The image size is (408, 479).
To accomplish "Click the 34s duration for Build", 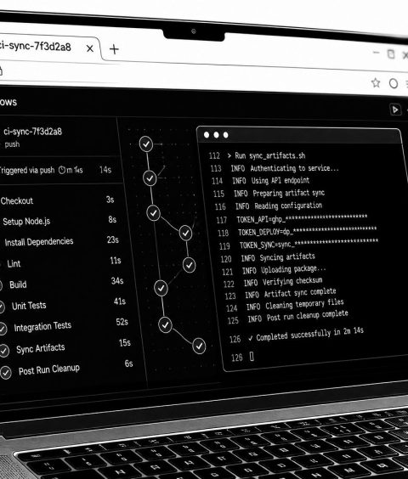I will 117,280.
